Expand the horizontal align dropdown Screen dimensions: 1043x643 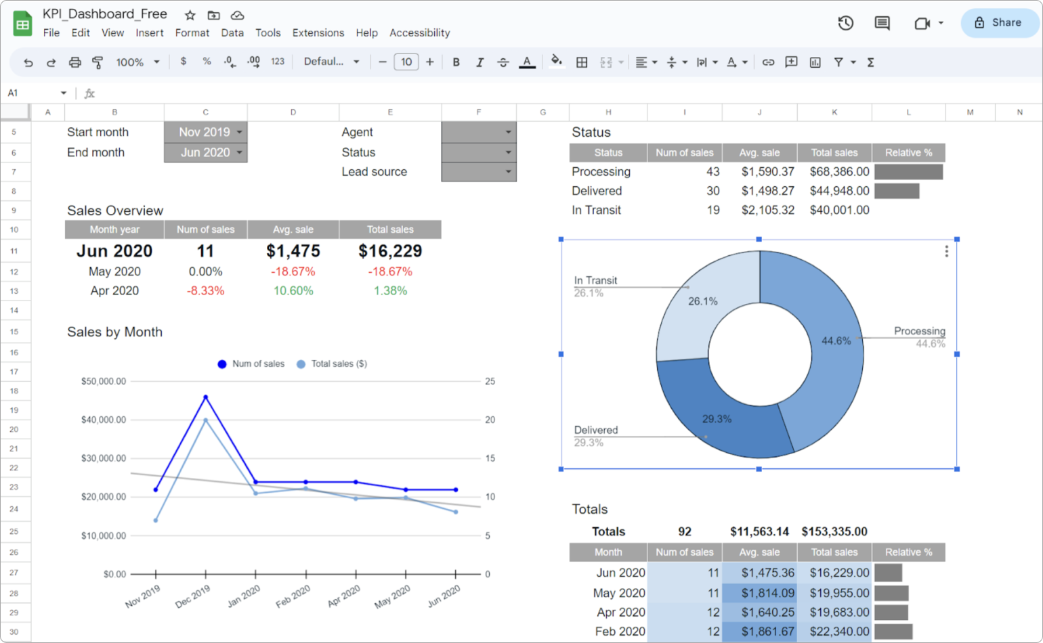pyautogui.click(x=654, y=62)
